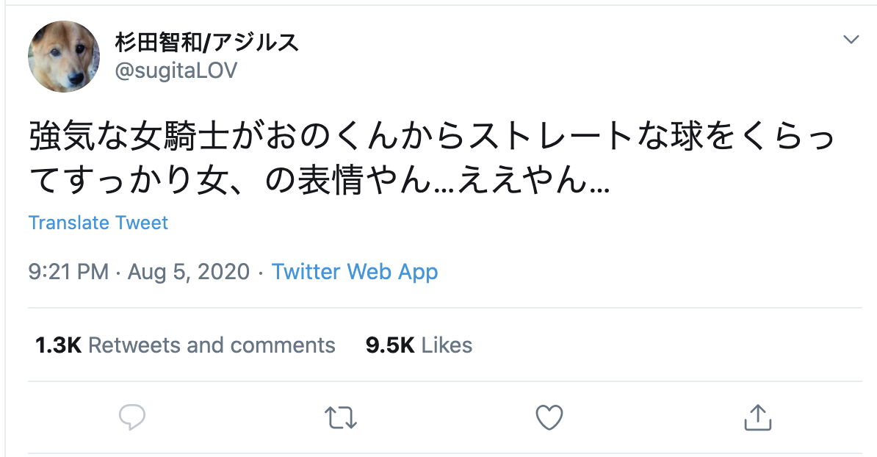Viewport: 877px width, 457px height.
Task: Open the 杉田智和/アジルス display name profile
Action: click(x=207, y=43)
